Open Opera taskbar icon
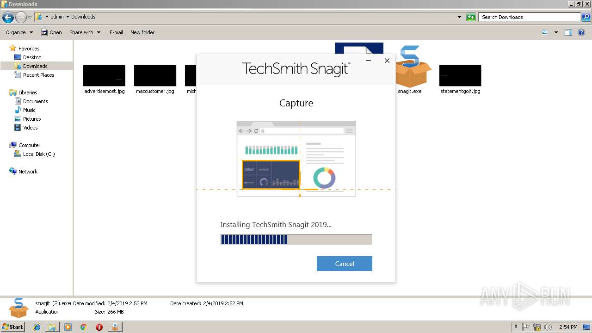This screenshot has width=592, height=333. click(x=99, y=327)
